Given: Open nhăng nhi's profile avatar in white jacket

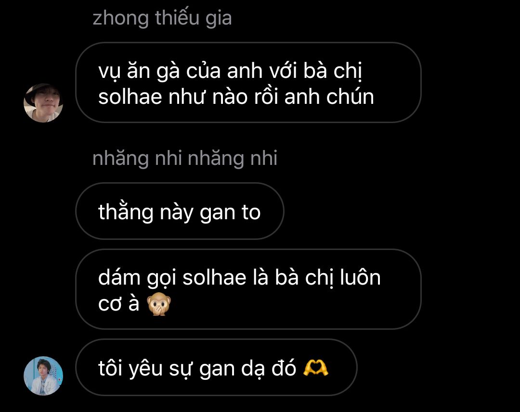Looking at the screenshot, I should 43,376.
